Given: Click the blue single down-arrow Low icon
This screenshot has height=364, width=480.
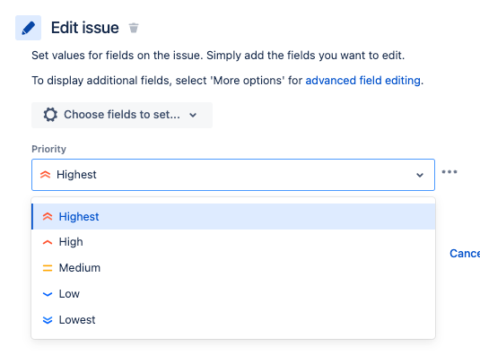Looking at the screenshot, I should [48, 294].
